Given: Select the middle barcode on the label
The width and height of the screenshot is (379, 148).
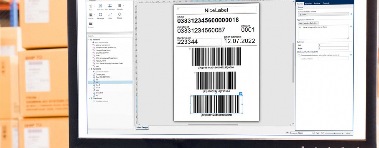Looking at the screenshot, I should 216,80.
